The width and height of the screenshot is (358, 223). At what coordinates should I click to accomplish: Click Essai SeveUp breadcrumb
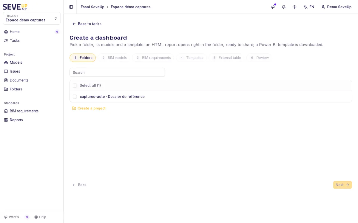[92, 7]
